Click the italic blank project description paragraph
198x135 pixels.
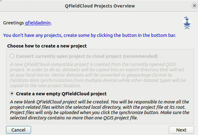[100, 110]
